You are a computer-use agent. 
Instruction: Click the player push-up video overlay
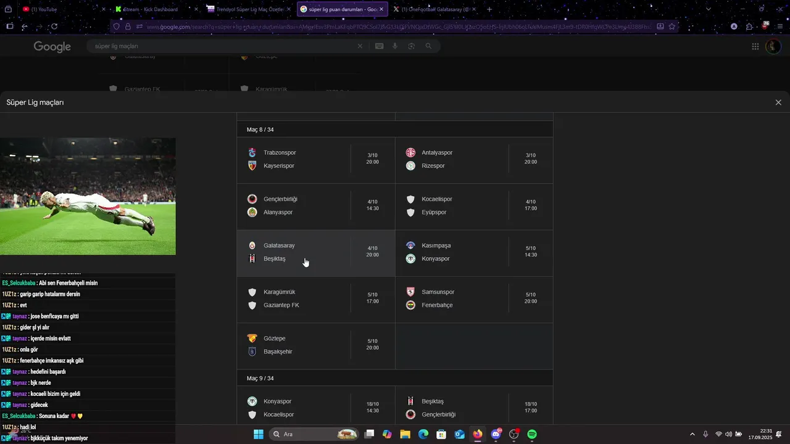(88, 196)
